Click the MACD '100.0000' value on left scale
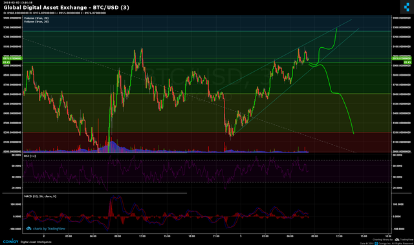This screenshot has width=414, height=245. (16, 204)
